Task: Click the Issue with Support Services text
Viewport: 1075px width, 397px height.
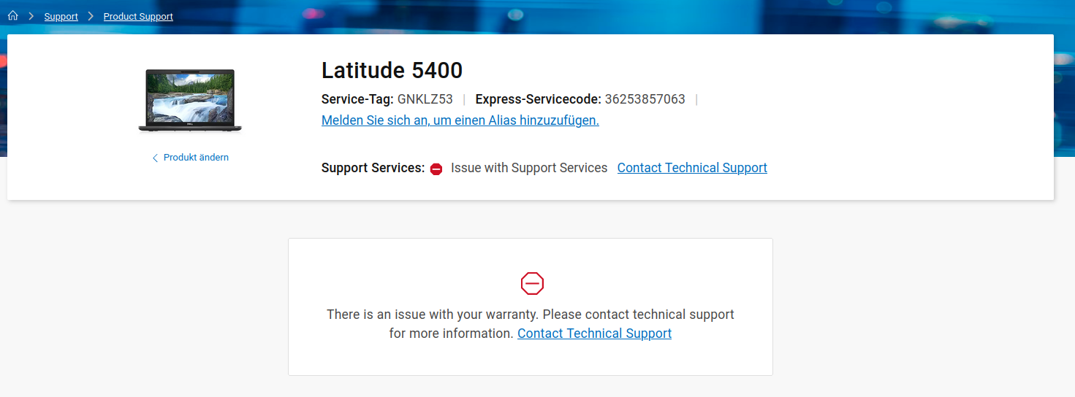Action: pos(529,168)
